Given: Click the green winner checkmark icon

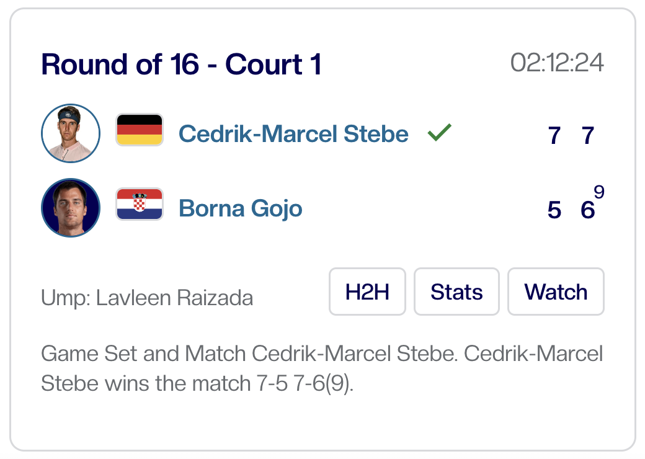Looking at the screenshot, I should pyautogui.click(x=439, y=132).
